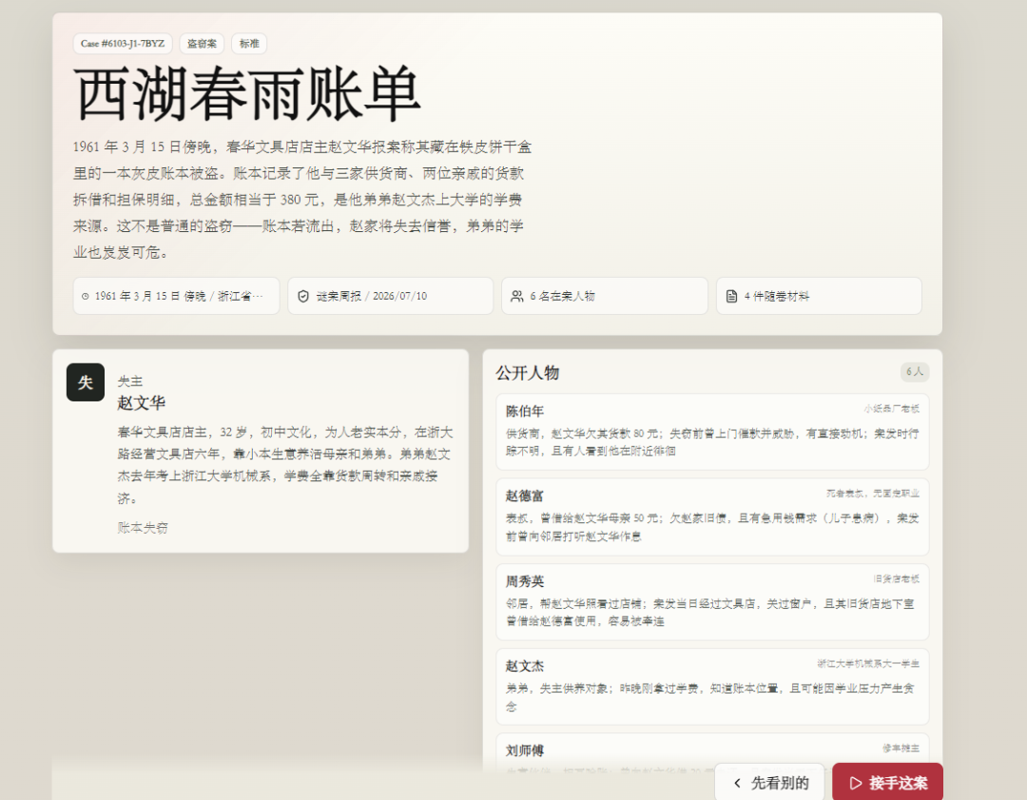Select the 盗窃案 category tag

point(202,43)
